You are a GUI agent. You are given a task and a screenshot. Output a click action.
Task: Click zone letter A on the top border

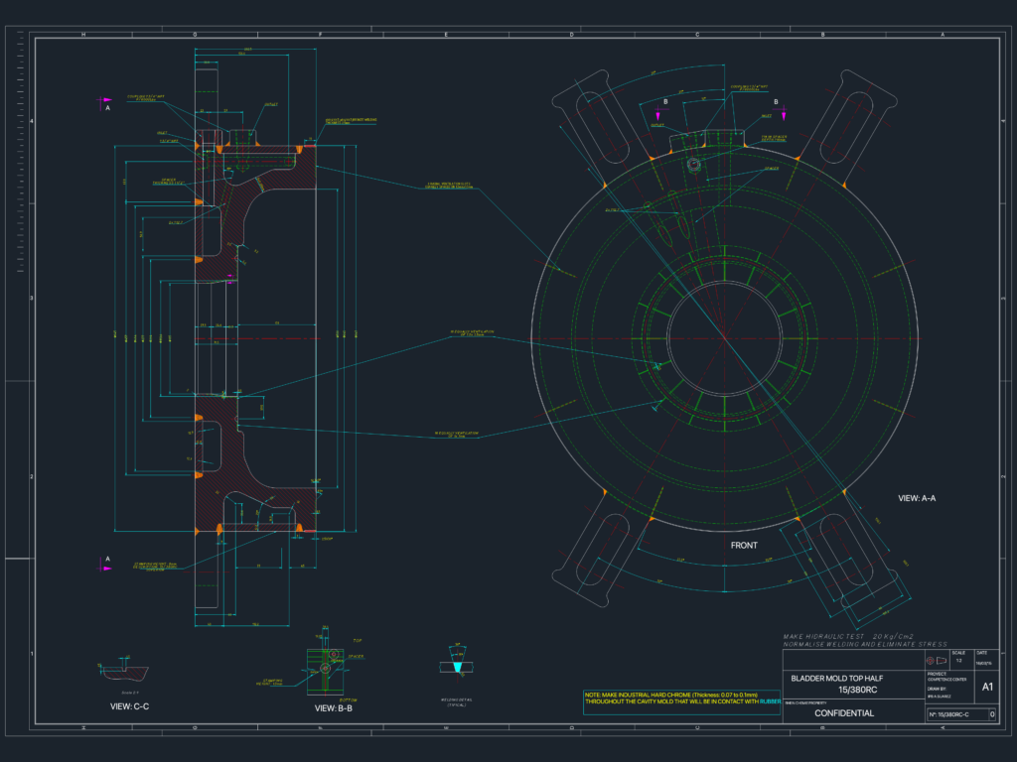(943, 35)
